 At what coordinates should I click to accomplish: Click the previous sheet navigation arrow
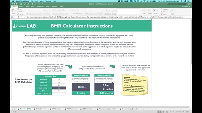tap(12, 109)
